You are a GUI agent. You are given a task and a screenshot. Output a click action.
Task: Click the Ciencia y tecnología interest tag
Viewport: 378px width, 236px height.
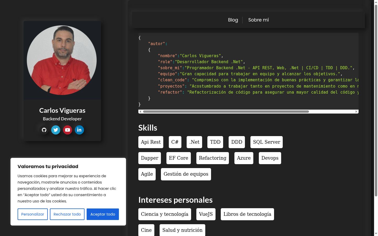pyautogui.click(x=165, y=214)
